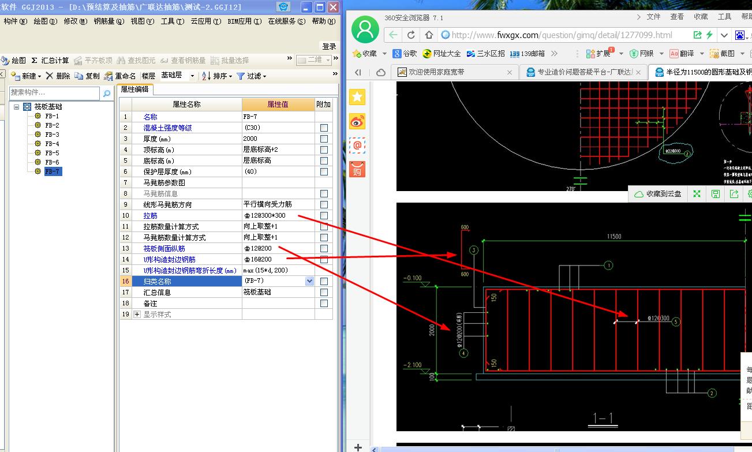This screenshot has width=752, height=452.
Task: Collapse the 筏板基础 tree node
Action: pyautogui.click(x=16, y=107)
